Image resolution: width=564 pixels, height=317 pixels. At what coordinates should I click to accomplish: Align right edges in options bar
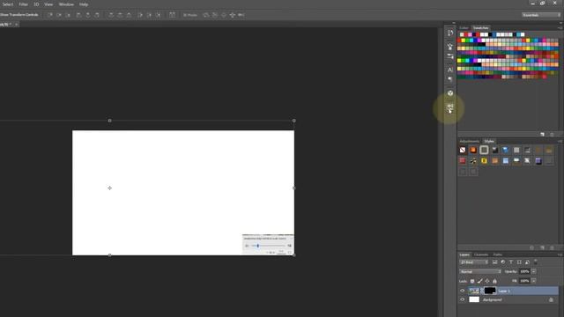point(97,15)
